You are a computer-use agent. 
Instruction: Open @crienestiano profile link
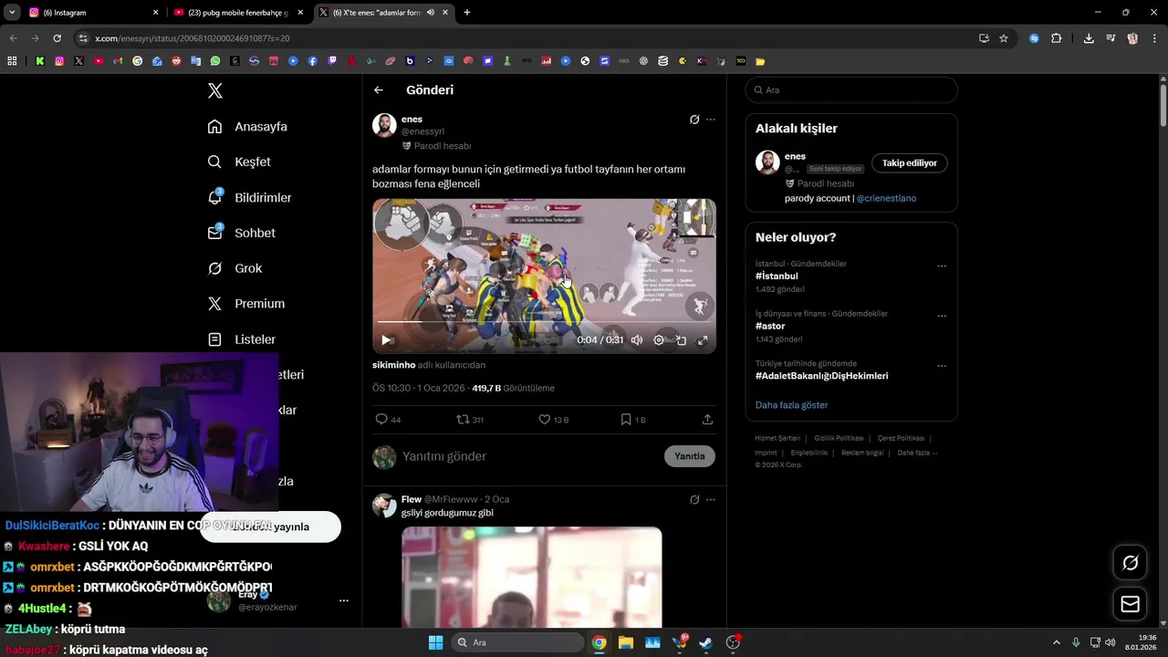pos(886,198)
